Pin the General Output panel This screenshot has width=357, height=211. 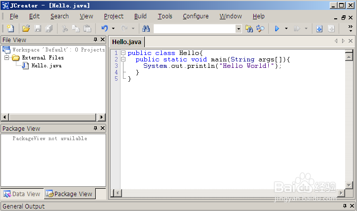(345, 206)
